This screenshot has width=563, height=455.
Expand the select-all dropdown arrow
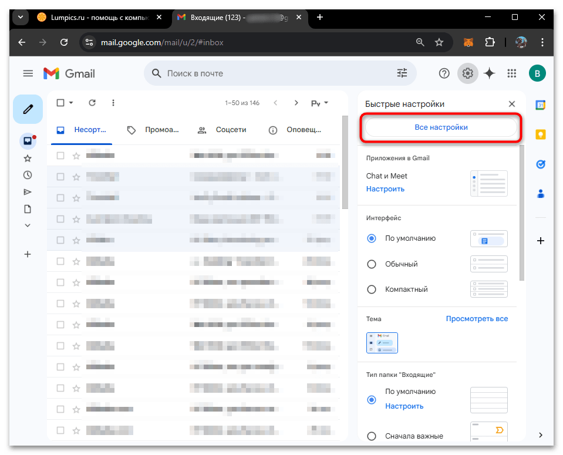(x=71, y=103)
